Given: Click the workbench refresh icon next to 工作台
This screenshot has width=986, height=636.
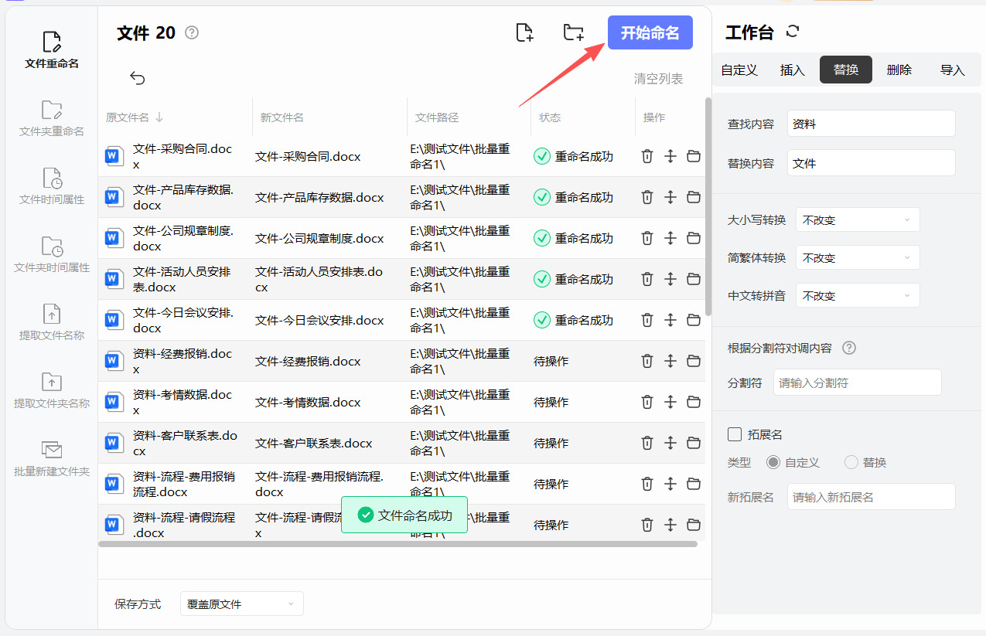Looking at the screenshot, I should pyautogui.click(x=792, y=32).
